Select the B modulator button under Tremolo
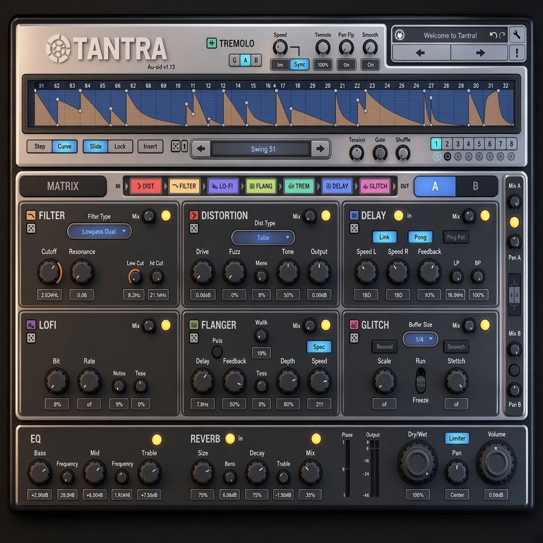Image resolution: width=543 pixels, height=543 pixels. coord(256,60)
